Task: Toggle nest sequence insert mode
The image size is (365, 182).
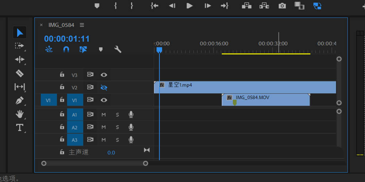Action: [49, 49]
